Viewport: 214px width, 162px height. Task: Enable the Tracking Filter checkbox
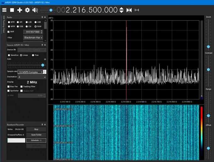(21, 87)
